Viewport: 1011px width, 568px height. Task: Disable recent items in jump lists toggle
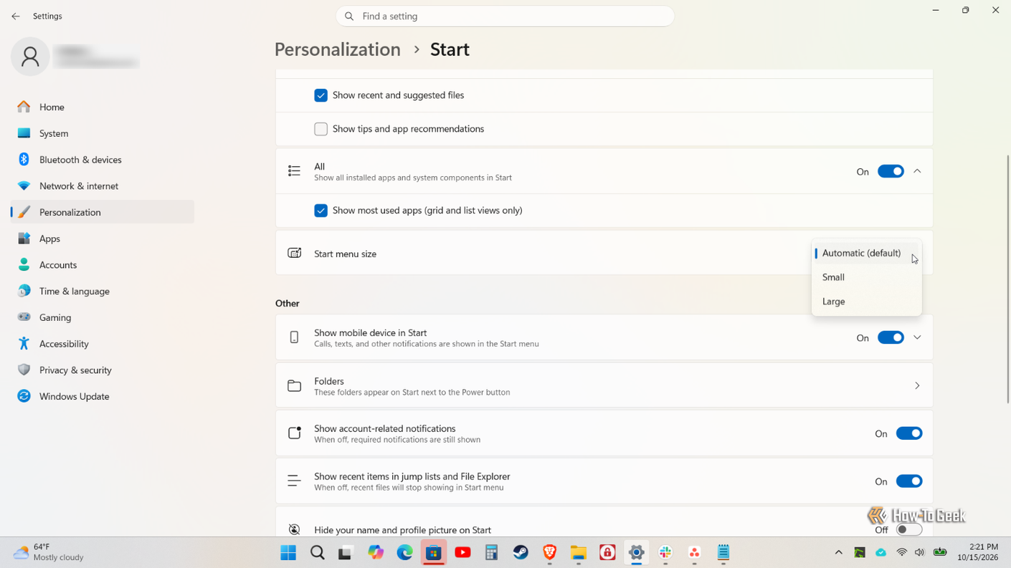click(x=909, y=481)
